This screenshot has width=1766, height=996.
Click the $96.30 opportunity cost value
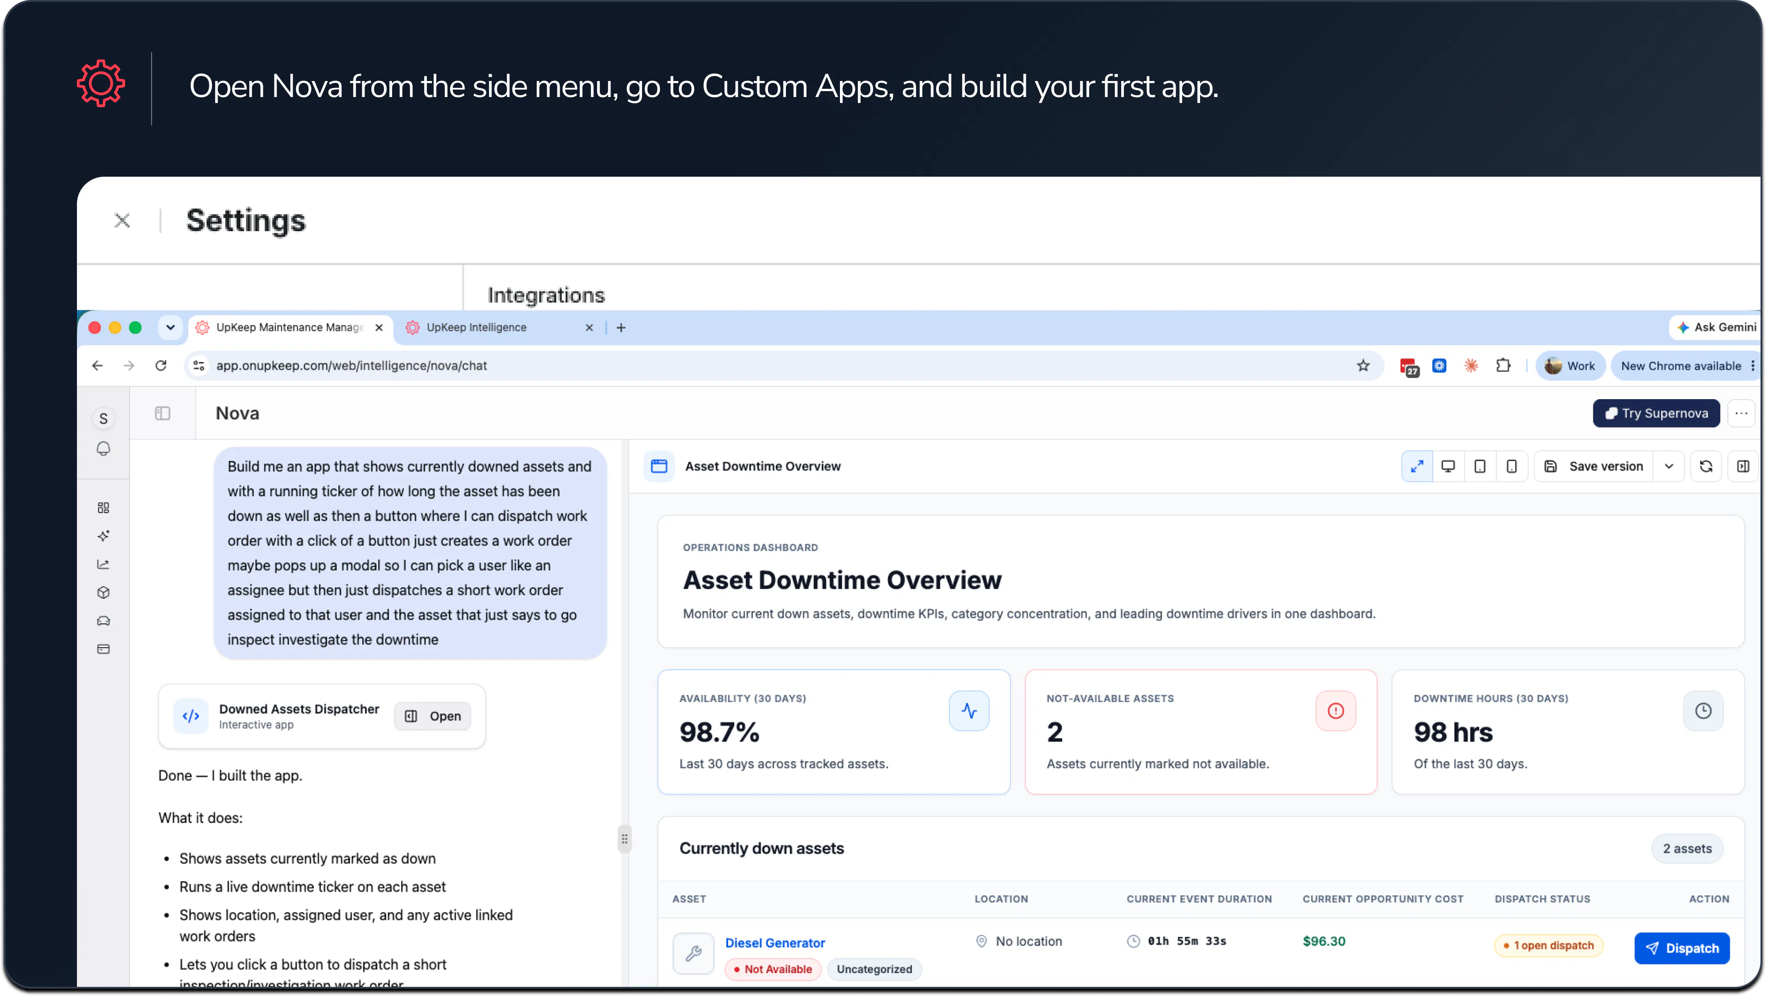pyautogui.click(x=1324, y=941)
